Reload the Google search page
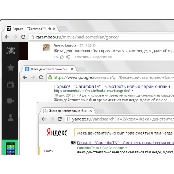 tap(41, 77)
